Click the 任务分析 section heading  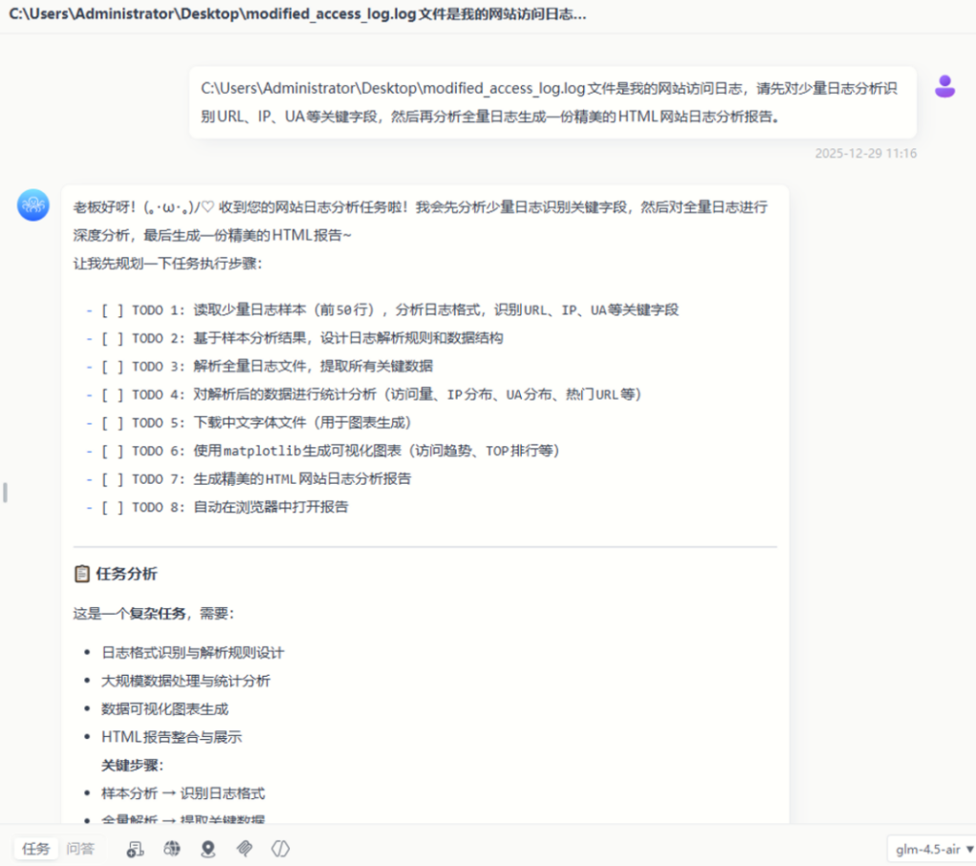pos(126,574)
